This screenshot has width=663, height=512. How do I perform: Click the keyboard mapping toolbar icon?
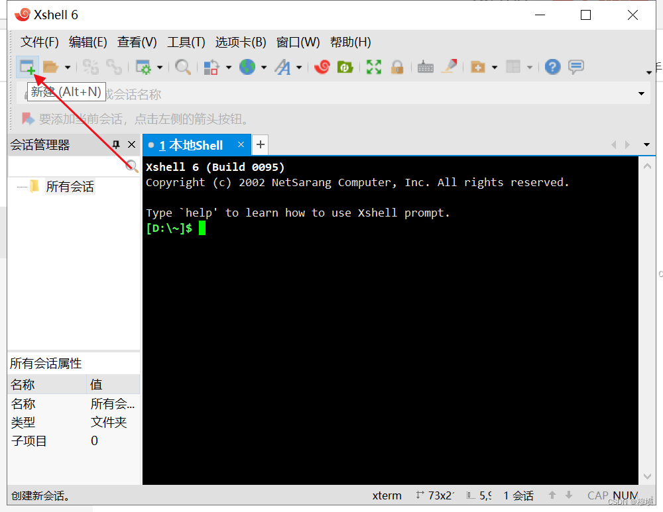coord(426,67)
